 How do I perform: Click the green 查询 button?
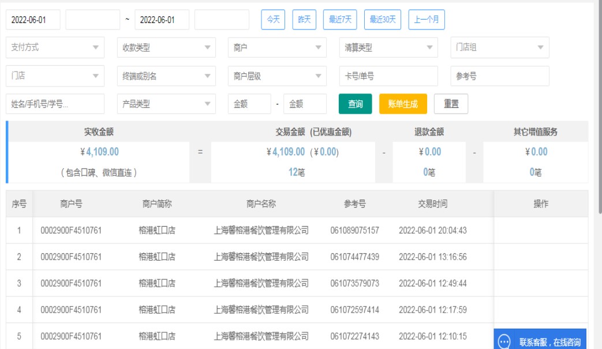[x=355, y=104]
